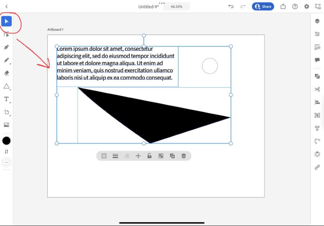Open the Properties sliders panel
324x226 pixels.
coord(317,34)
